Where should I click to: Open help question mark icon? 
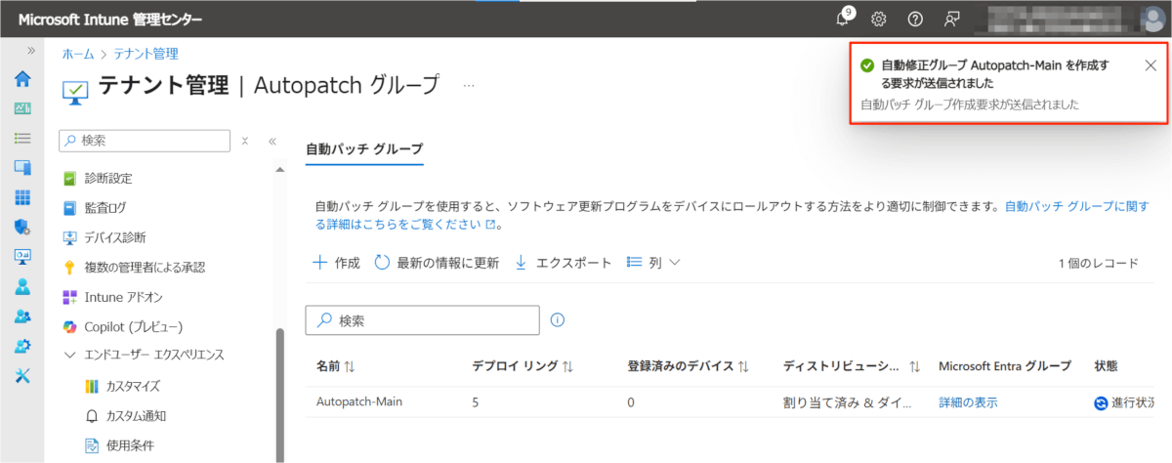[915, 19]
